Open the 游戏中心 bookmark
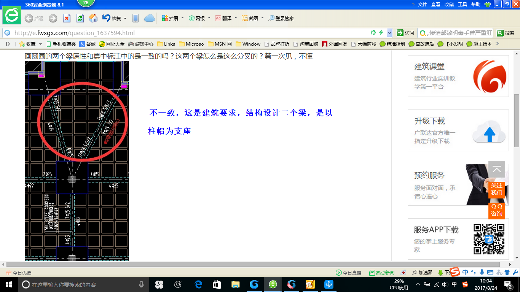 coord(141,44)
